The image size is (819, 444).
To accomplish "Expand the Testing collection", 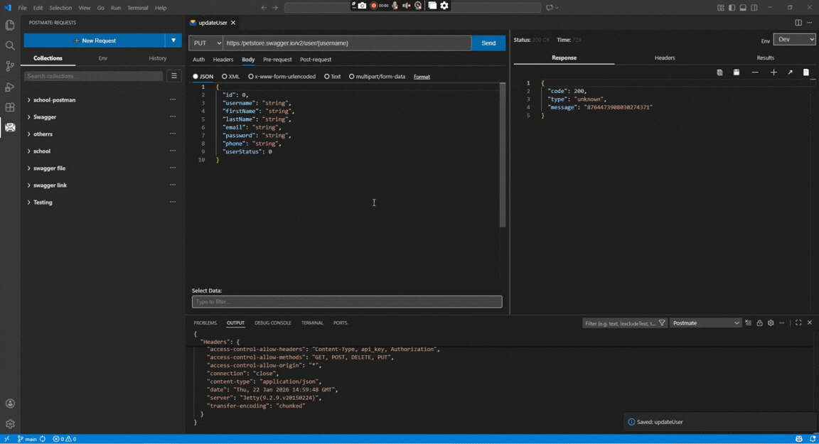I will click(28, 202).
